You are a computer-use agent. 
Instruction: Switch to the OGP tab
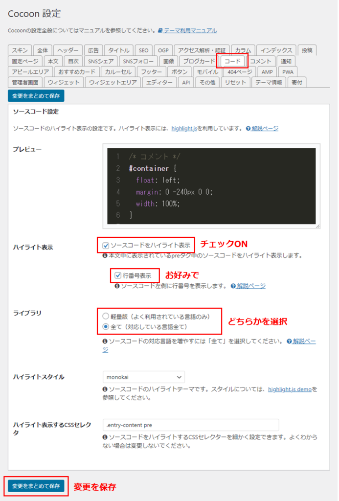click(163, 50)
